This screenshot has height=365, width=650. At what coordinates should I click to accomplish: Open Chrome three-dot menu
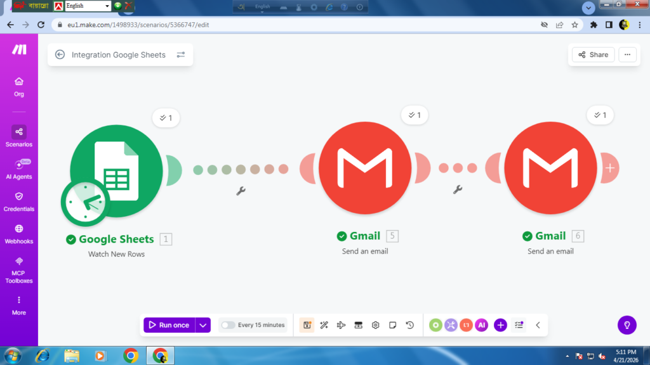[x=640, y=25]
